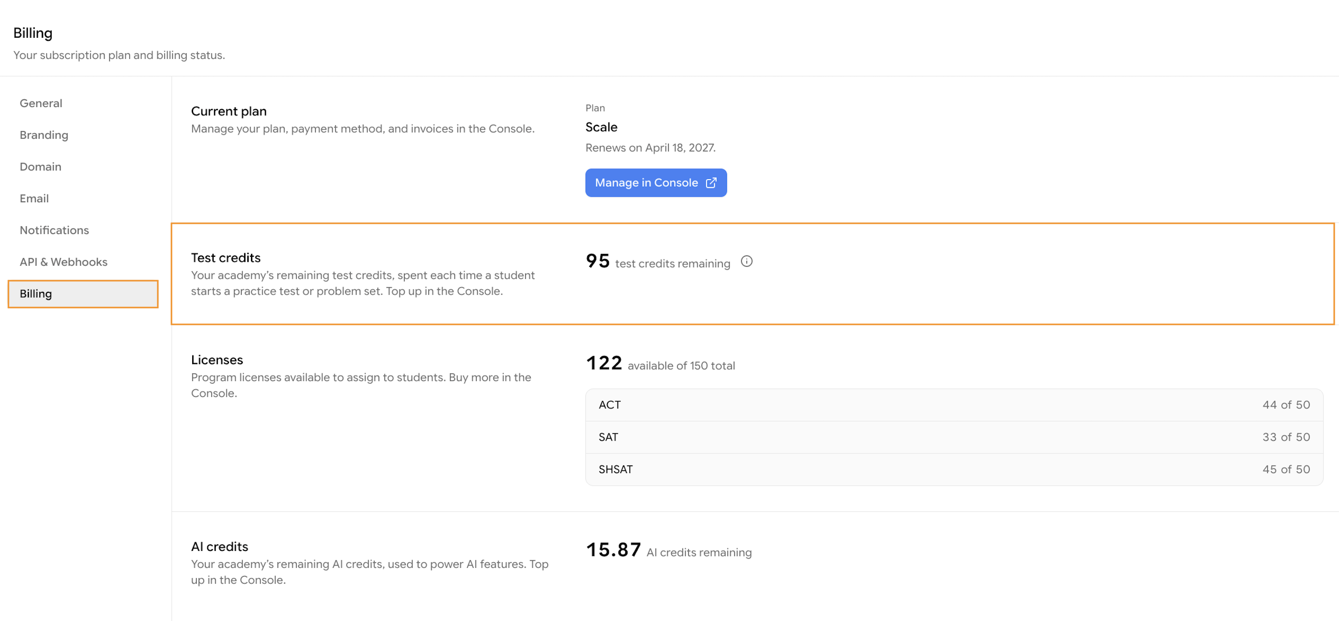Click the 'Billing' page title
This screenshot has width=1339, height=621.
pyautogui.click(x=33, y=33)
